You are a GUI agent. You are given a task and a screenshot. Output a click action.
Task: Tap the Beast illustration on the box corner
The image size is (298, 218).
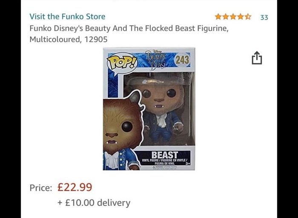(123, 131)
